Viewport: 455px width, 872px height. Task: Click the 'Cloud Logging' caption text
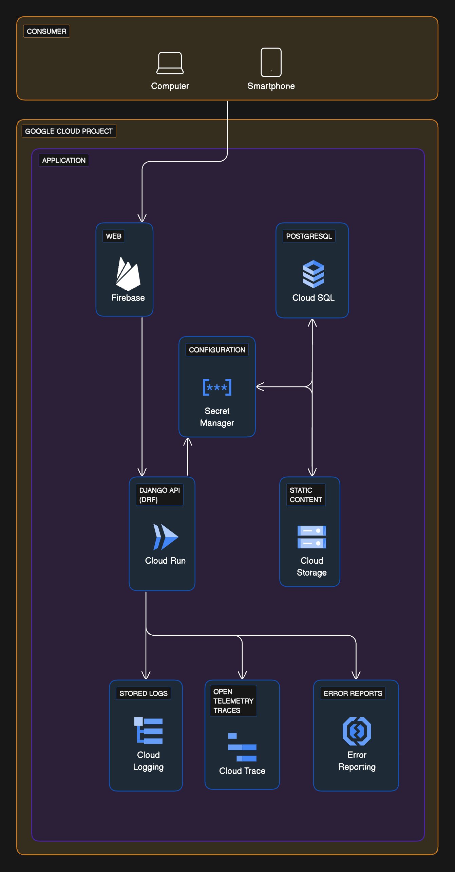(148, 761)
